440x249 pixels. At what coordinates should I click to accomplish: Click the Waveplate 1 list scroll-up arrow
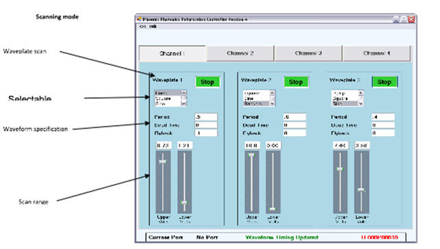(x=184, y=92)
